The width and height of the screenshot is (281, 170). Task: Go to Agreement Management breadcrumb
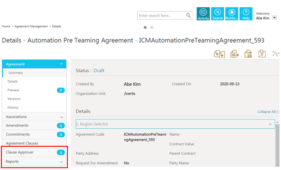coord(31,27)
